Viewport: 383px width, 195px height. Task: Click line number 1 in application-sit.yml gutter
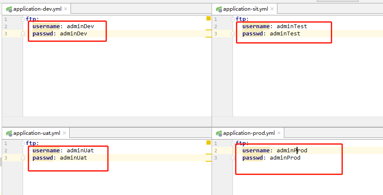[215, 19]
